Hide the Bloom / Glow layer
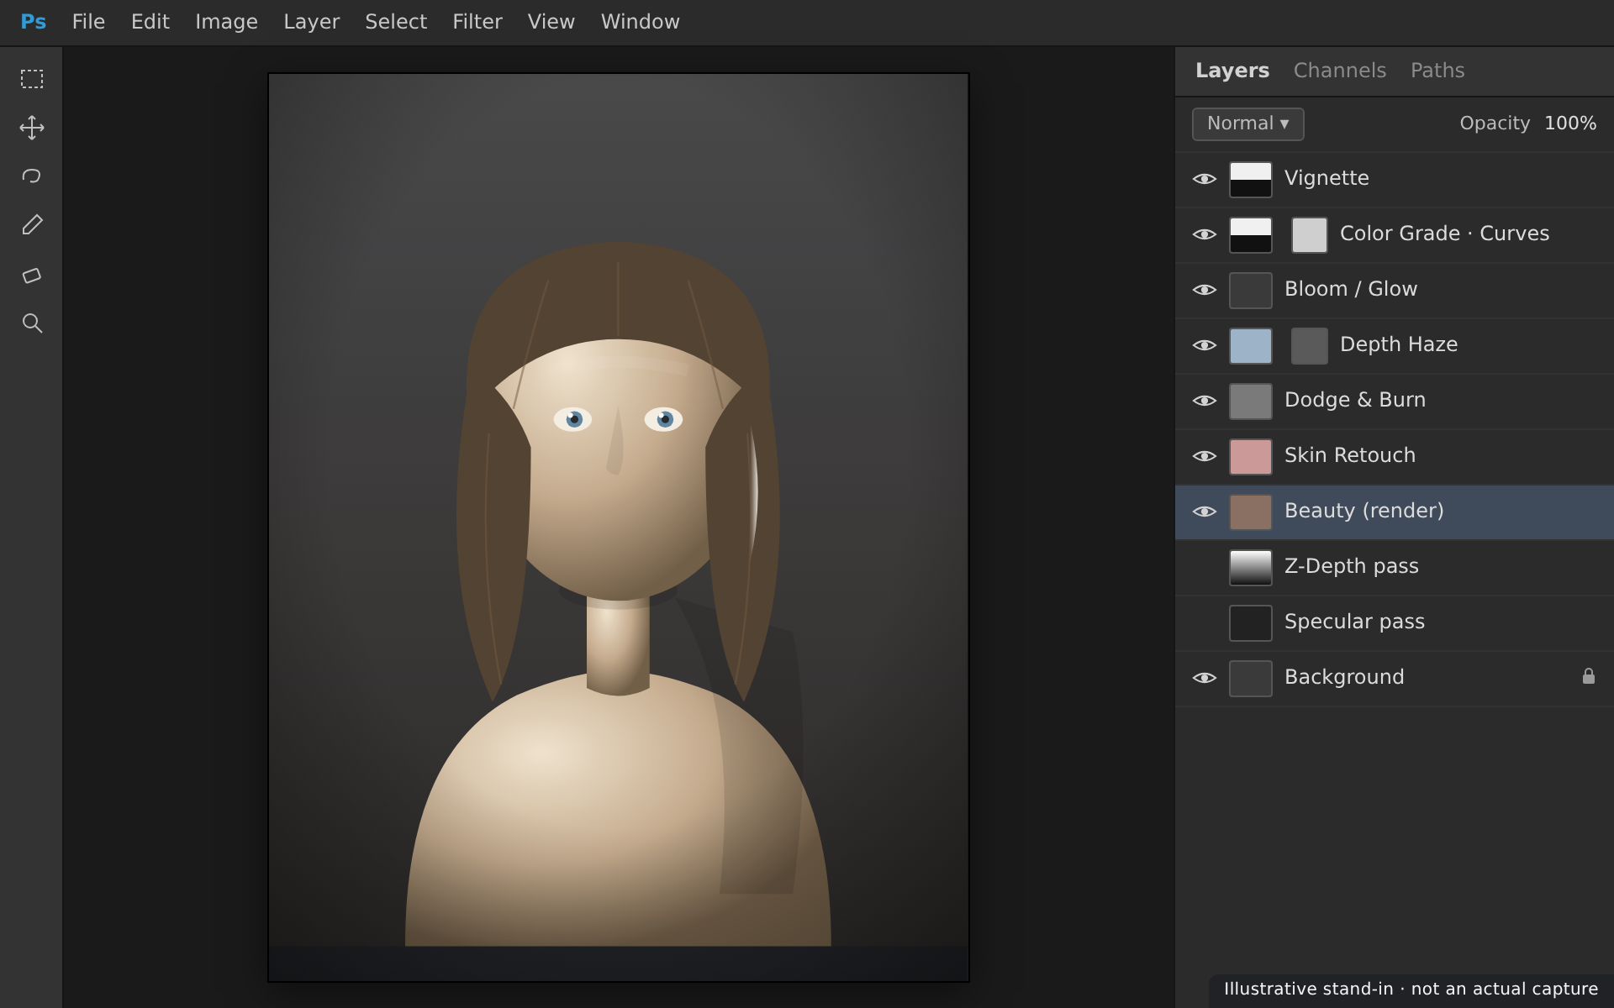 click(x=1205, y=290)
